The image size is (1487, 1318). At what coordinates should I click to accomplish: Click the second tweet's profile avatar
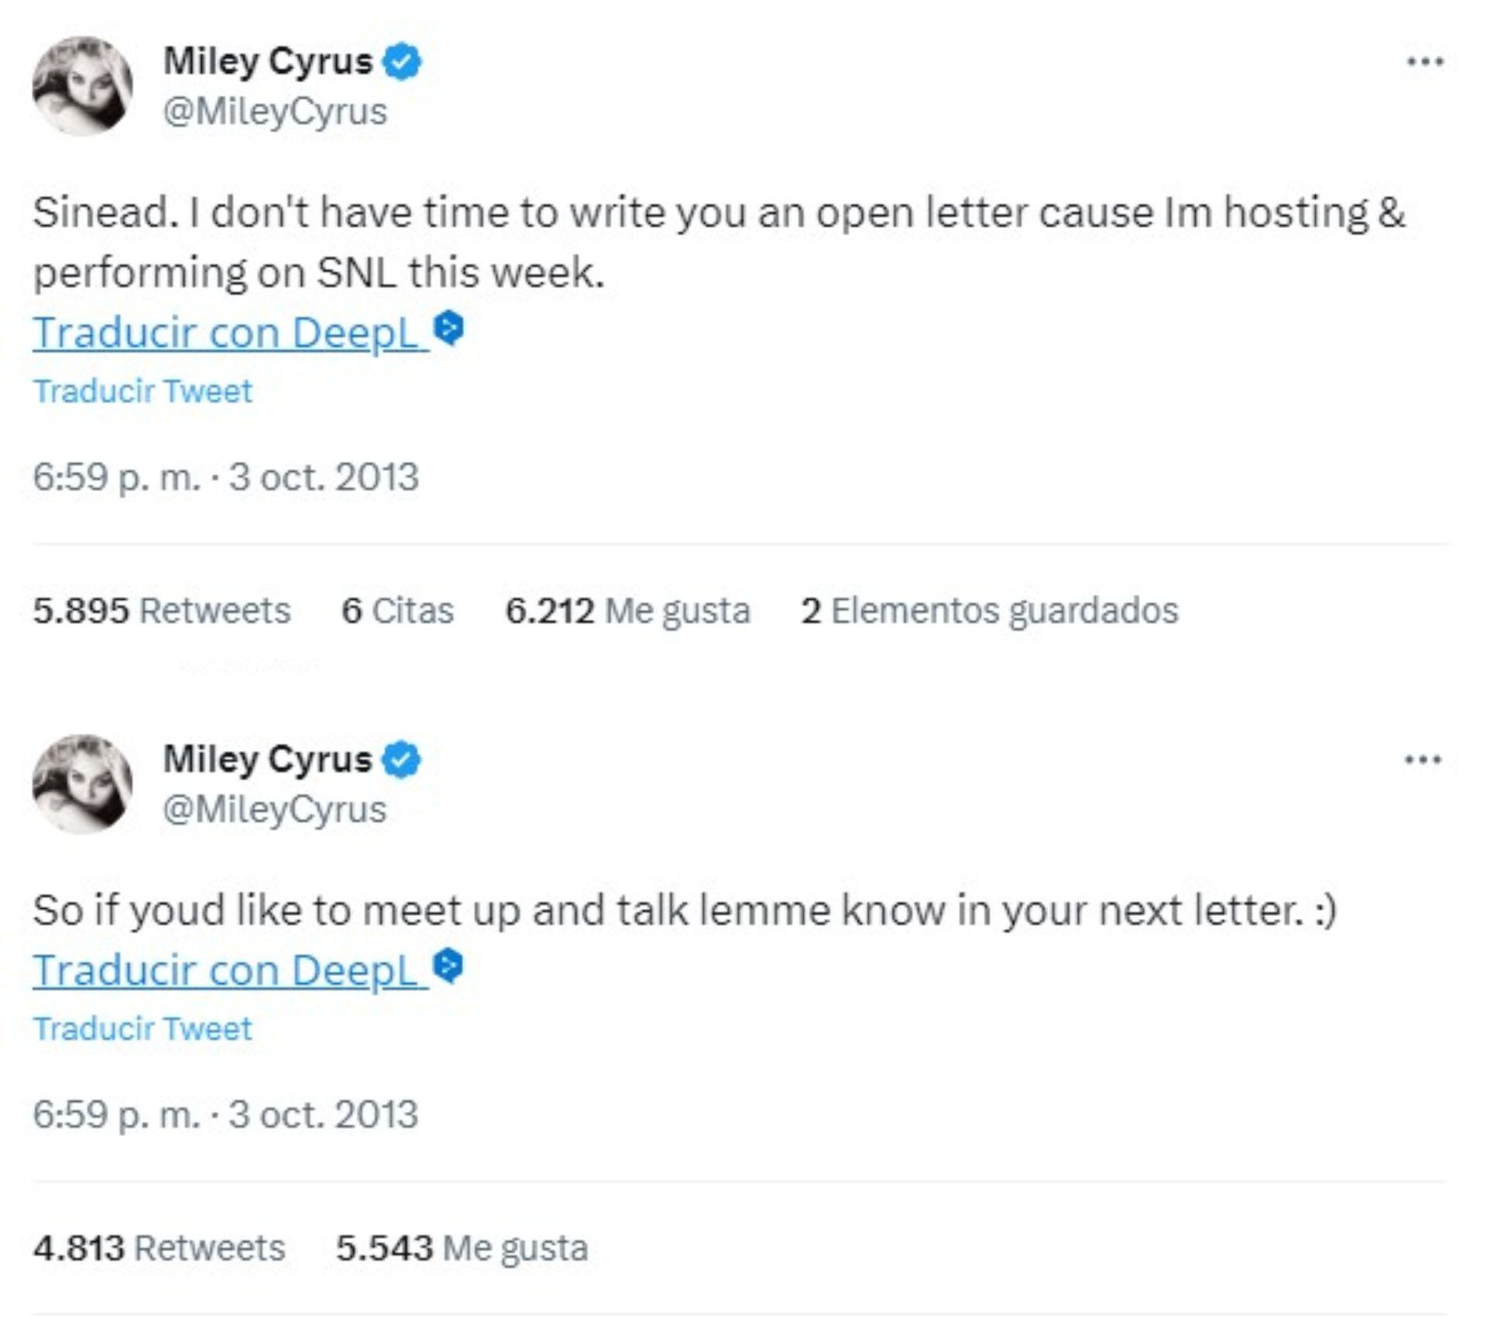coord(82,783)
